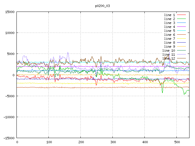Select the 'line 4' legend label
Image resolution: width=195 pixels, height=146 pixels.
pos(169,27)
